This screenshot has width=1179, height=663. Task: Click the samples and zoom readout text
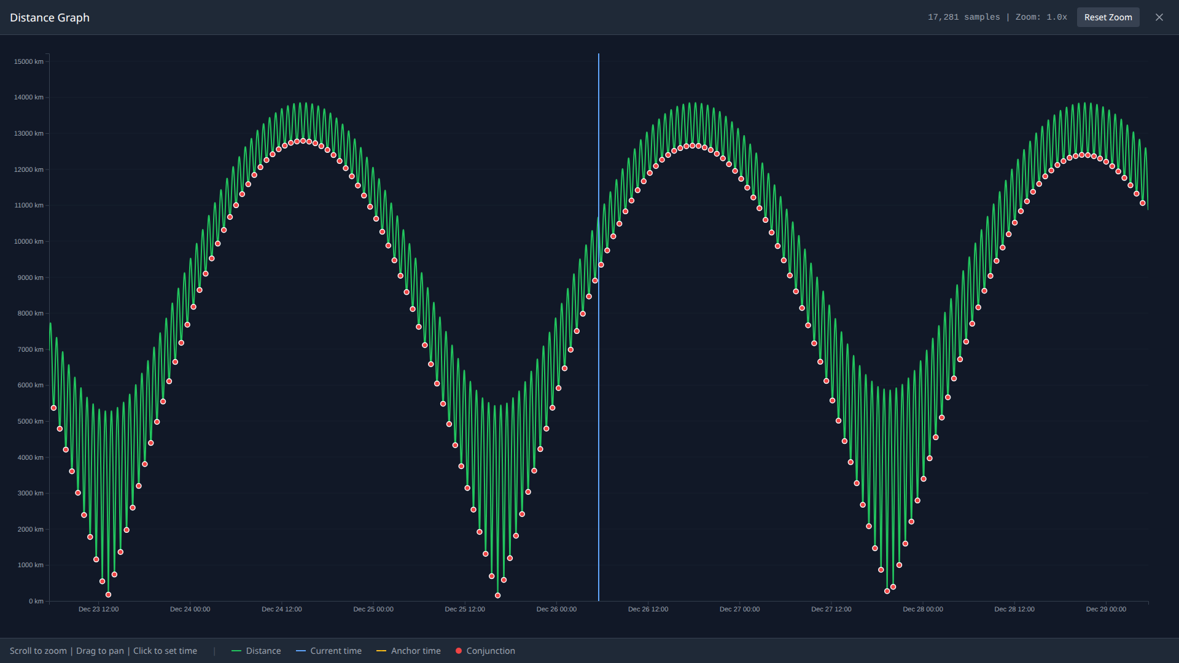point(997,17)
